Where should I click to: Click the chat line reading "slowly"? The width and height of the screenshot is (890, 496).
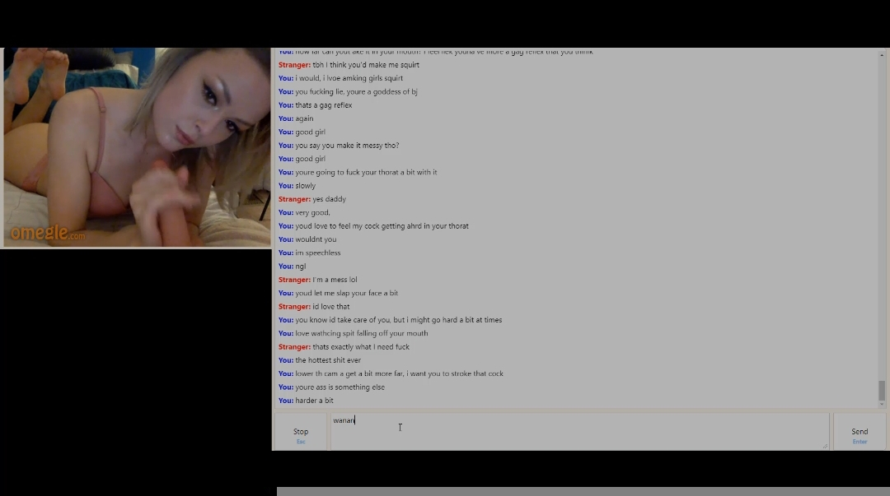click(x=297, y=185)
